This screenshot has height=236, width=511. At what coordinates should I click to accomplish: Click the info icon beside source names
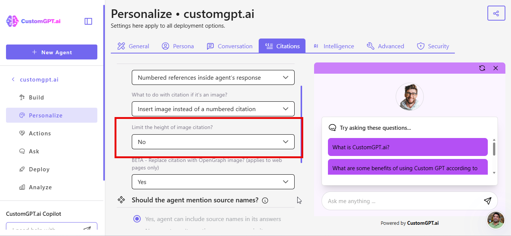265,200
